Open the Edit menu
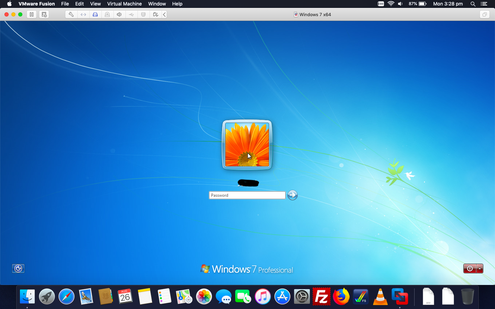The width and height of the screenshot is (495, 309). [x=79, y=4]
